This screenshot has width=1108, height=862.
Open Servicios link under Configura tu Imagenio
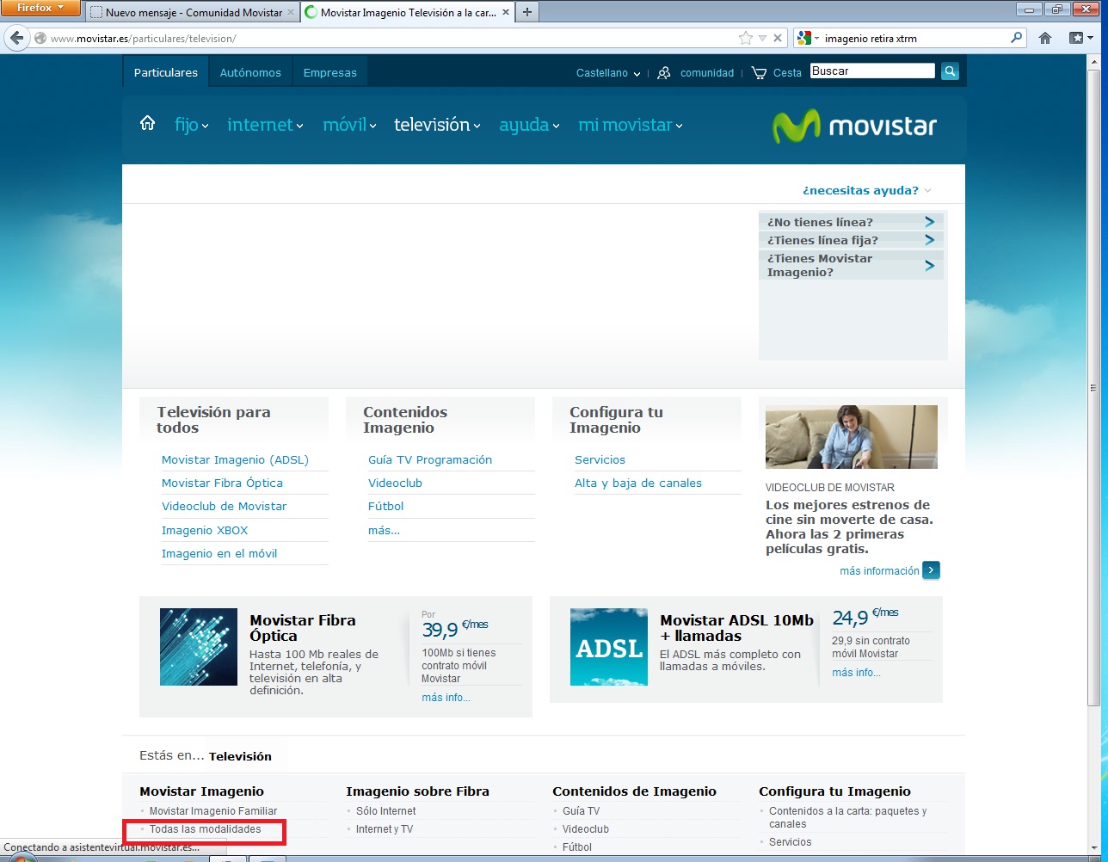point(600,459)
